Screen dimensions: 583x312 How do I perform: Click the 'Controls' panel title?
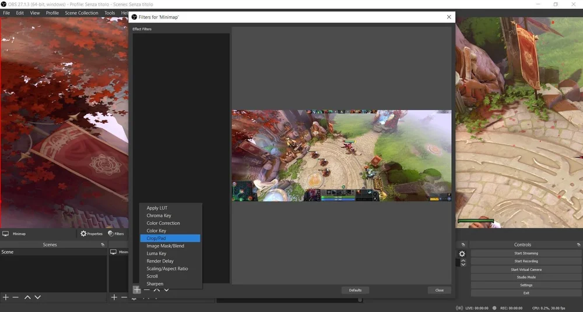point(522,245)
